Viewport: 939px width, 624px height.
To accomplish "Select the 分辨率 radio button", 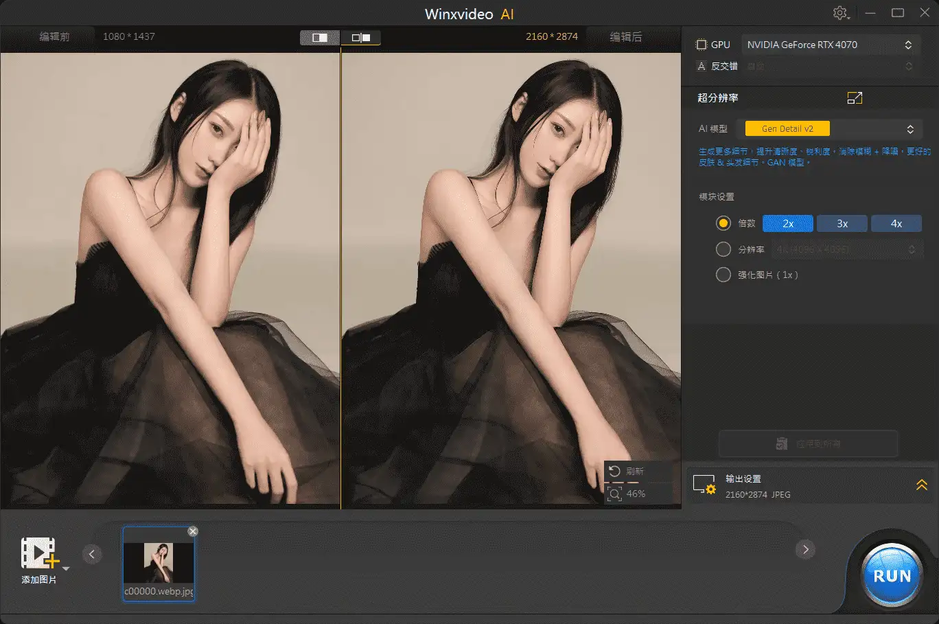I will (x=723, y=249).
